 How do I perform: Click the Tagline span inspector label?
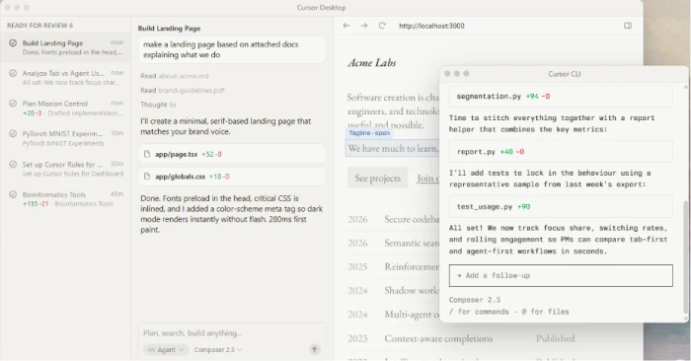coord(369,132)
